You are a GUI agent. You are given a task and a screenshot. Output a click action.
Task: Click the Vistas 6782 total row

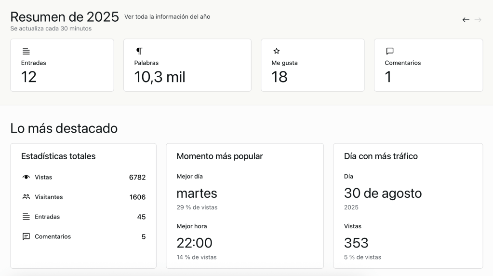pyautogui.click(x=83, y=178)
